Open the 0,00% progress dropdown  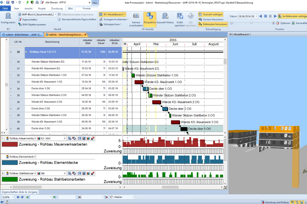click(x=13, y=197)
